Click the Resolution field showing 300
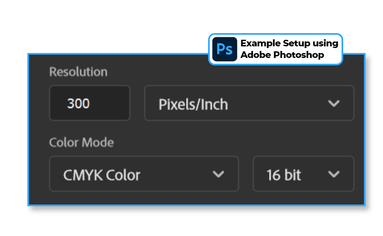Image resolution: width=383 pixels, height=236 pixels. [x=90, y=104]
